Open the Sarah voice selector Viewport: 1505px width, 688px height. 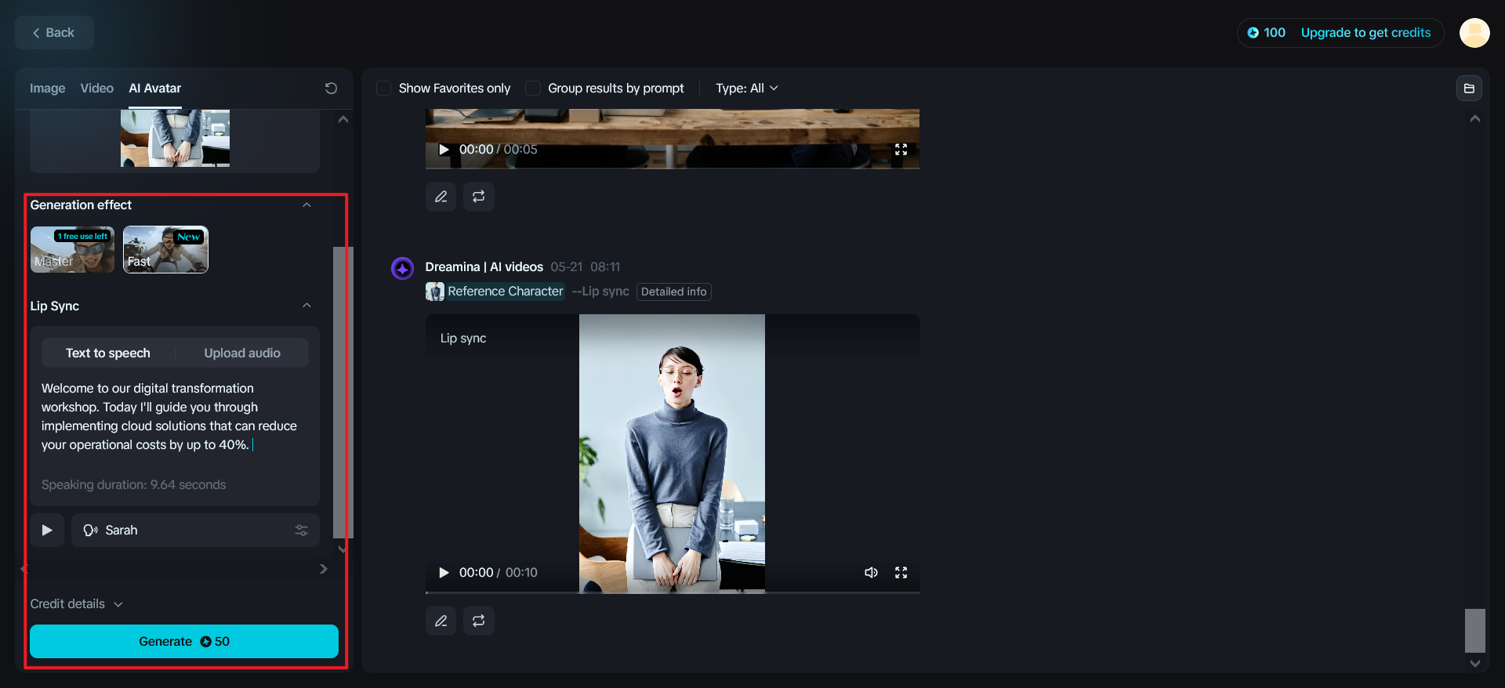pyautogui.click(x=195, y=530)
